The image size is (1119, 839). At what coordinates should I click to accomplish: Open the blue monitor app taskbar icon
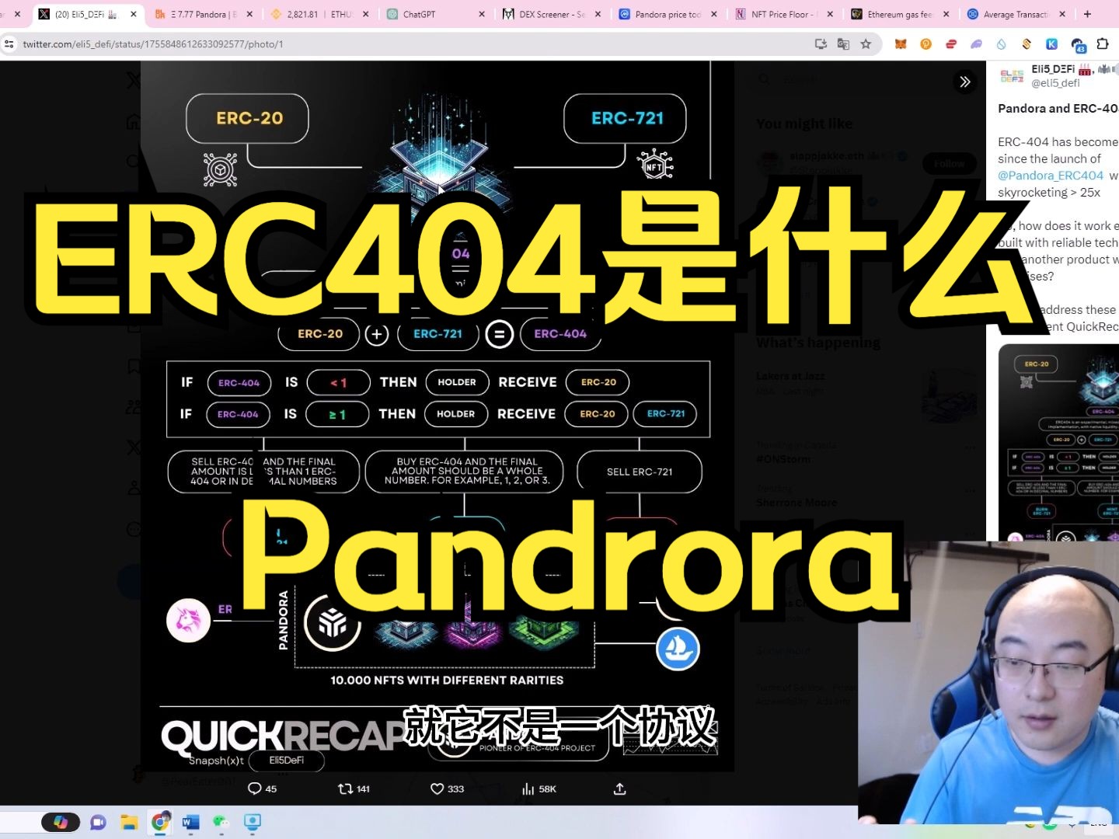(x=253, y=822)
